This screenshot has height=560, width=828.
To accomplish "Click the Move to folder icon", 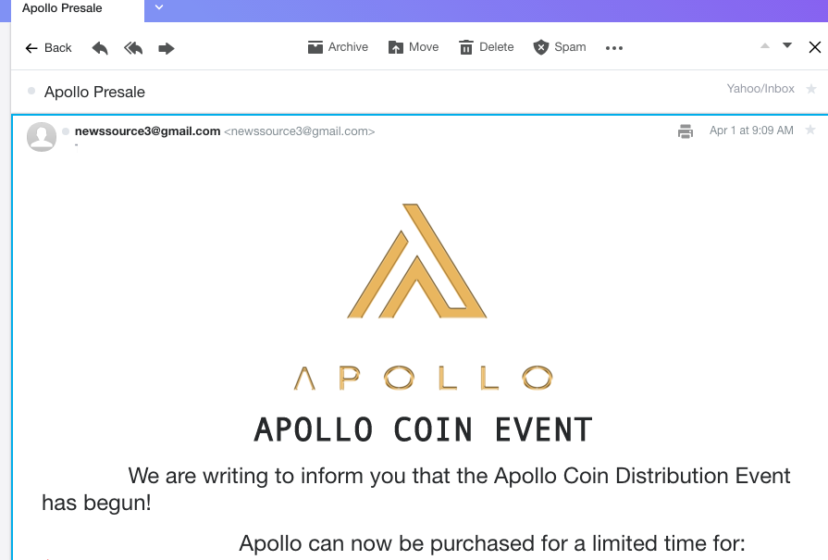I will [x=414, y=47].
